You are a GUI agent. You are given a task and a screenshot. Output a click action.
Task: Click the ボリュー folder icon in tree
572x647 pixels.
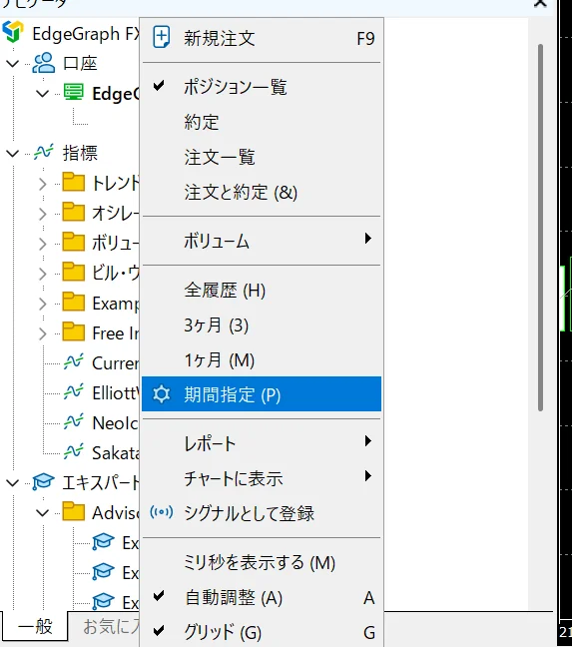(74, 242)
